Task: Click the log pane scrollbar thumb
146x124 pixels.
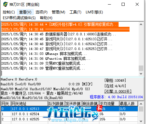Action: pyautogui.click(x=141, y=68)
